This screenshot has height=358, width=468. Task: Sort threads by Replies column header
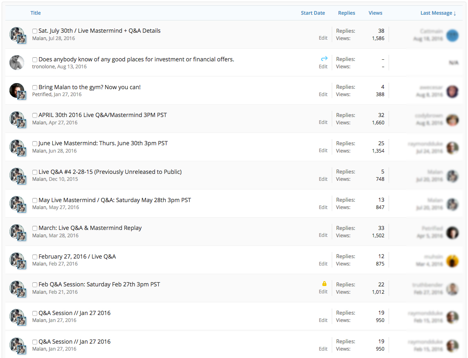[x=346, y=13]
